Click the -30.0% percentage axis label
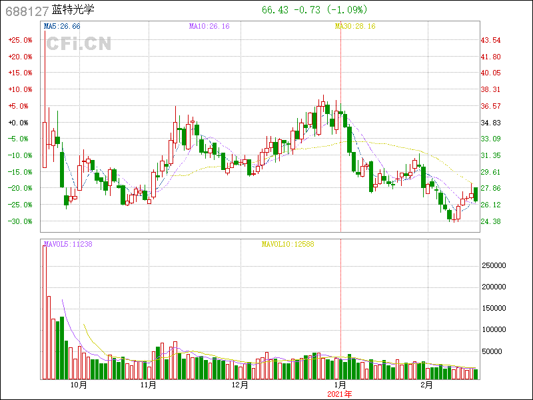This screenshot has height=400, width=533. point(19,221)
